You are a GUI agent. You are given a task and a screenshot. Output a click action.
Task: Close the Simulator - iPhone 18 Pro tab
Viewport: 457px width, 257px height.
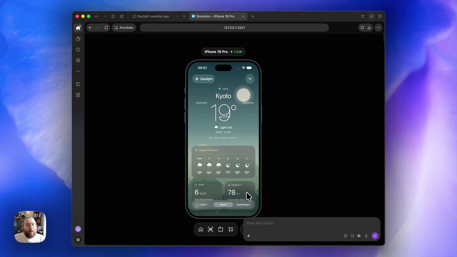243,16
